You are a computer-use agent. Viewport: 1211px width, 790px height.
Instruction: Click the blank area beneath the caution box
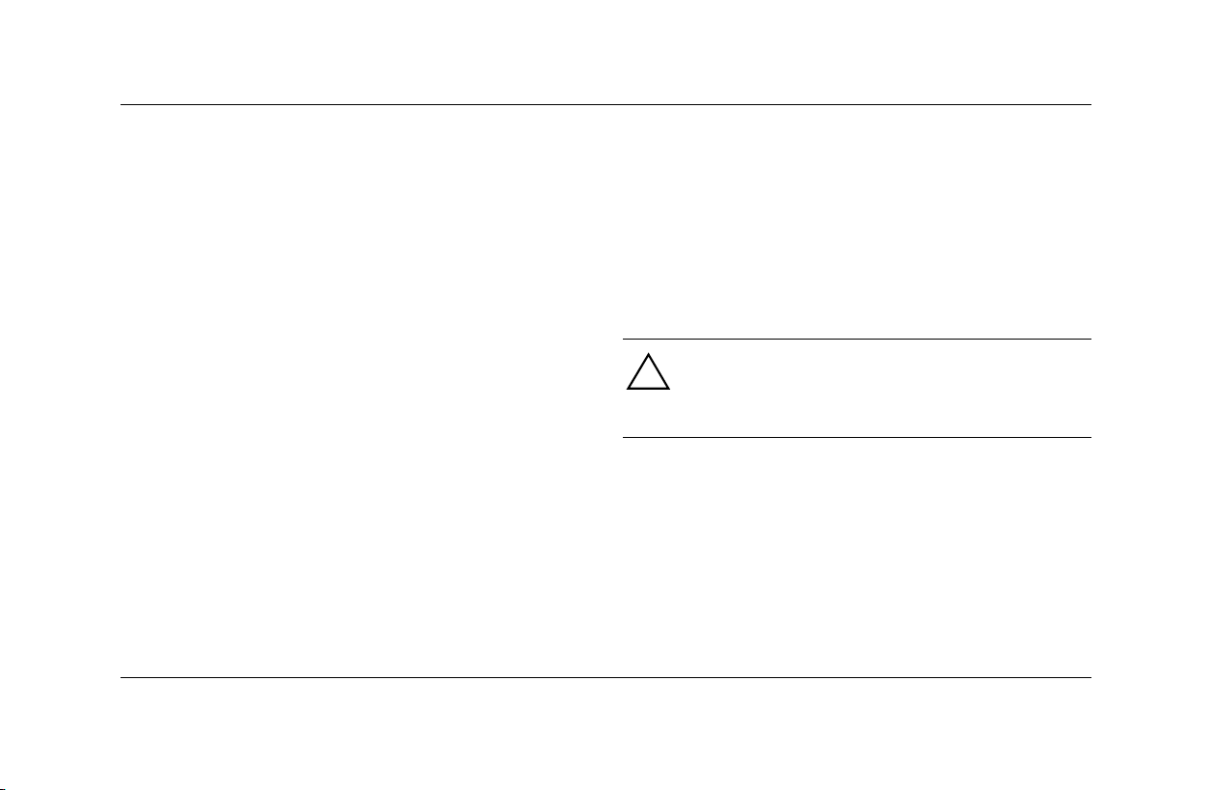tap(856, 557)
